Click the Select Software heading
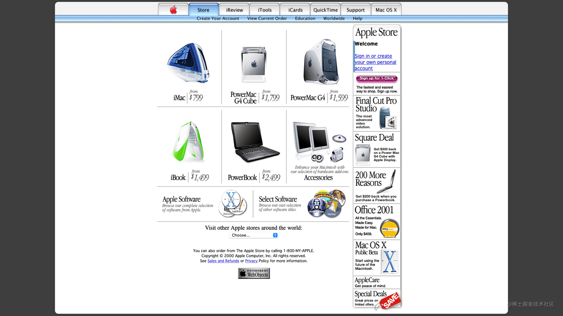The width and height of the screenshot is (563, 316). coord(278,199)
